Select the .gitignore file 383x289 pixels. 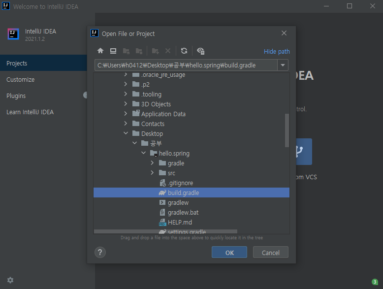click(x=181, y=183)
